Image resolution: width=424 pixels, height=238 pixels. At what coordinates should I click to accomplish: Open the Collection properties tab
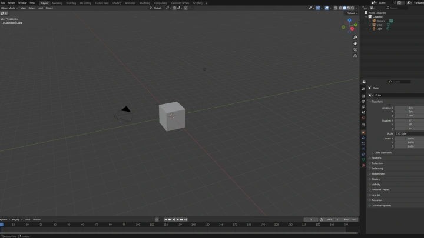coord(363,125)
